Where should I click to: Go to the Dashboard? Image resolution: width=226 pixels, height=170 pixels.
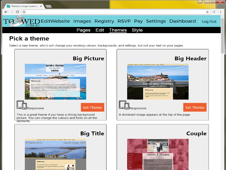pos(182,21)
